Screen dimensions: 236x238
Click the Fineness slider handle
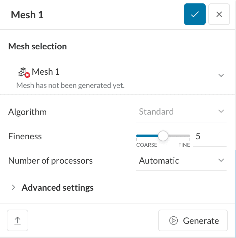point(163,136)
